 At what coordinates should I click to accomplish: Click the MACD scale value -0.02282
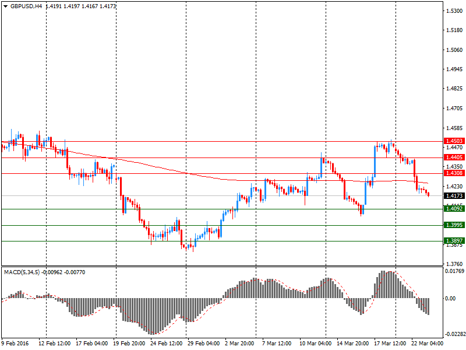coord(455,334)
